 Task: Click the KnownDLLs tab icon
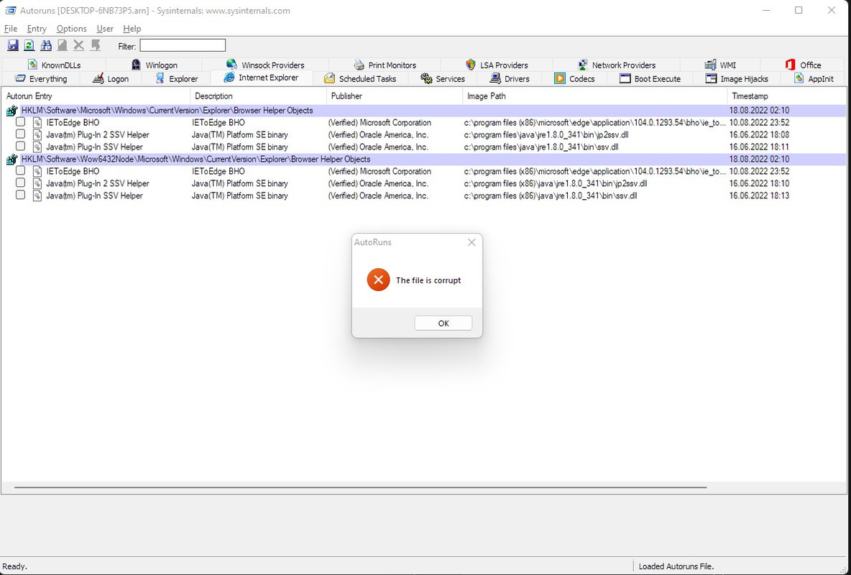coord(32,65)
